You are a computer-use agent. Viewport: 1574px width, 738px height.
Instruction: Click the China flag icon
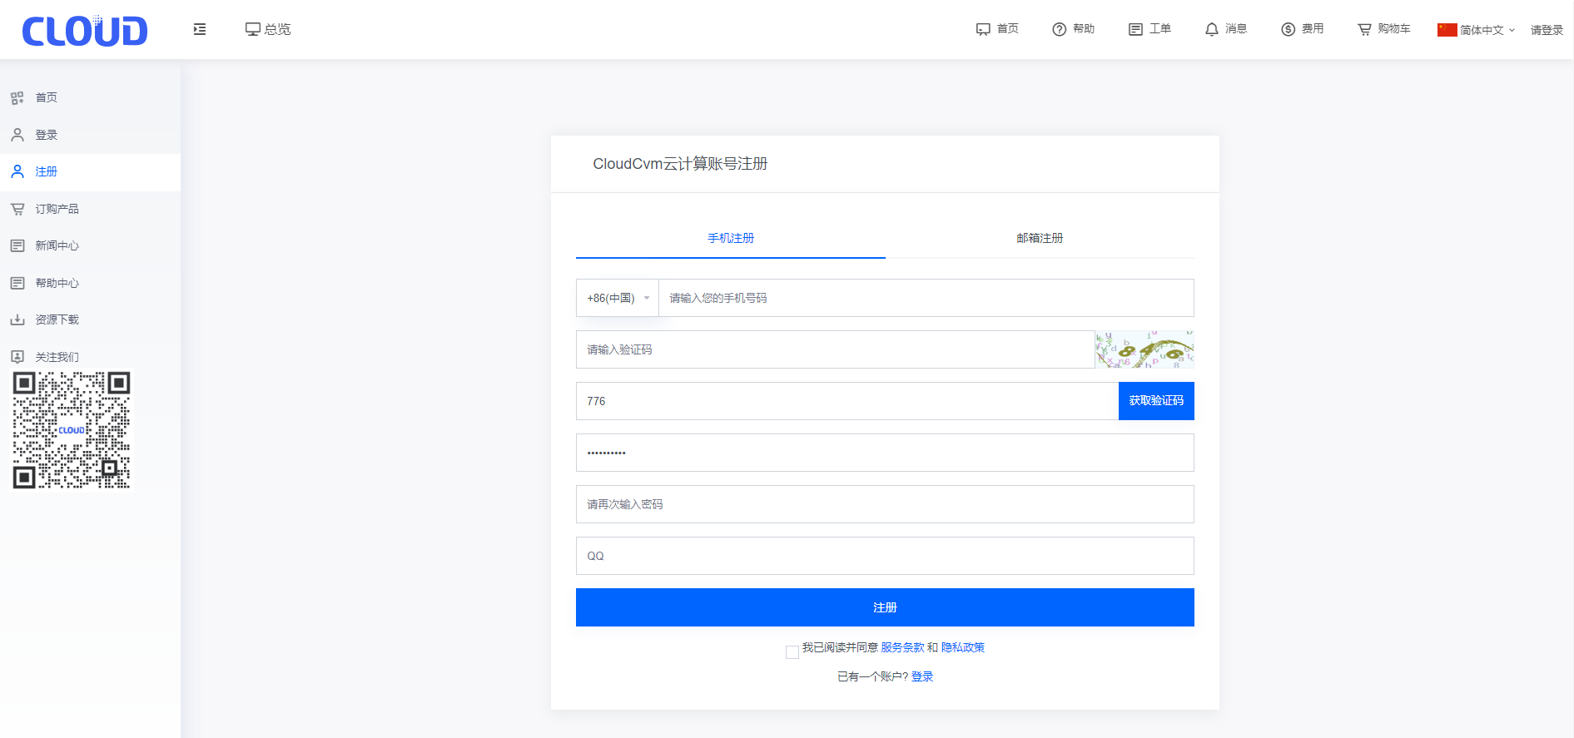pos(1447,30)
